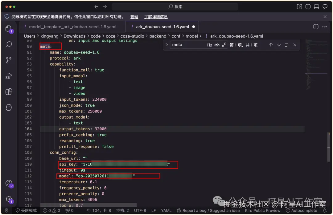
Task: Toggle match whole word in find
Action: click(217, 45)
